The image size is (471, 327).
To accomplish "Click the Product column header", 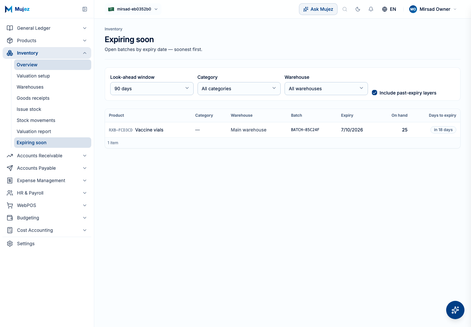I will tap(116, 115).
